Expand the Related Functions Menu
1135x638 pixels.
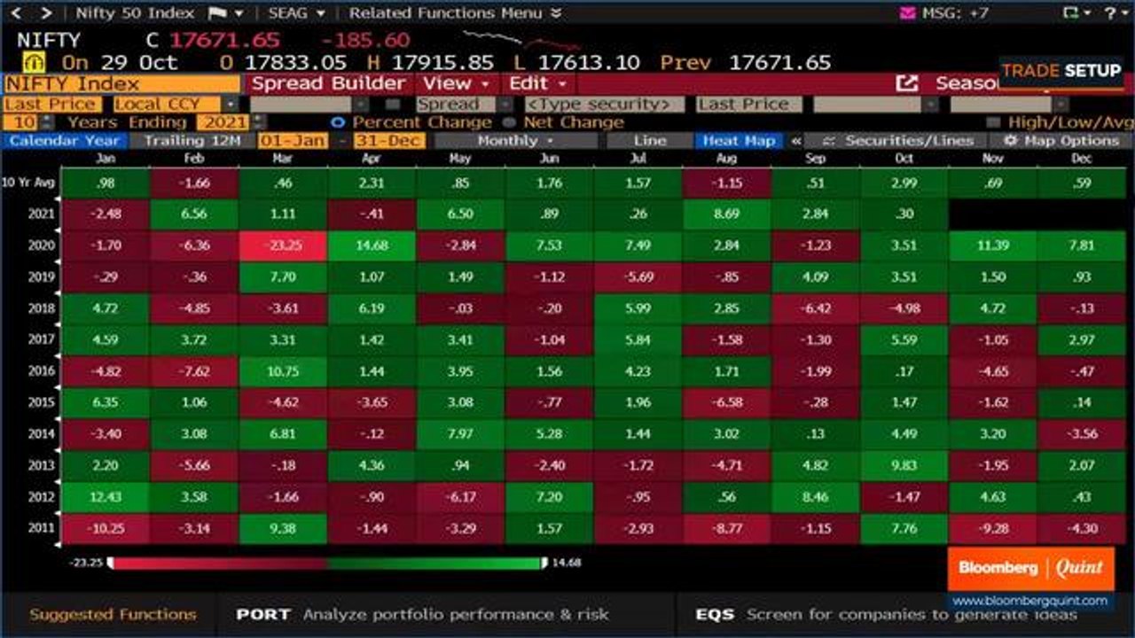click(455, 13)
